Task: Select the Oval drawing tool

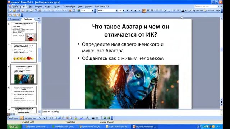Action: pos(52,118)
